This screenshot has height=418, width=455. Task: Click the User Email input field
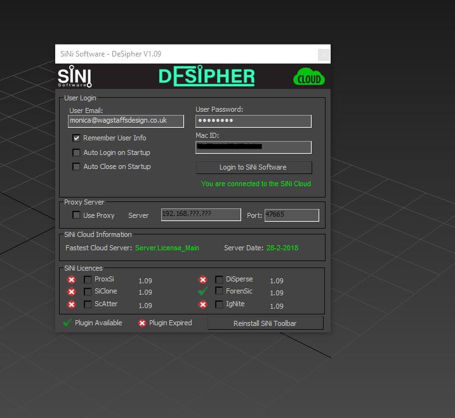coord(126,121)
